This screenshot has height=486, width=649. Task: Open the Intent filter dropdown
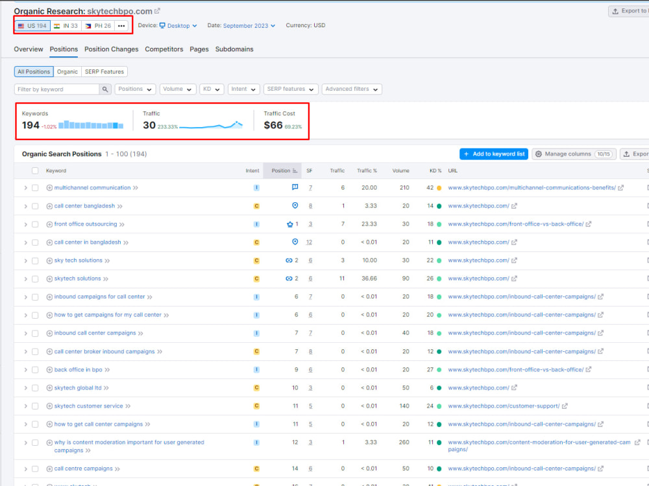[243, 89]
